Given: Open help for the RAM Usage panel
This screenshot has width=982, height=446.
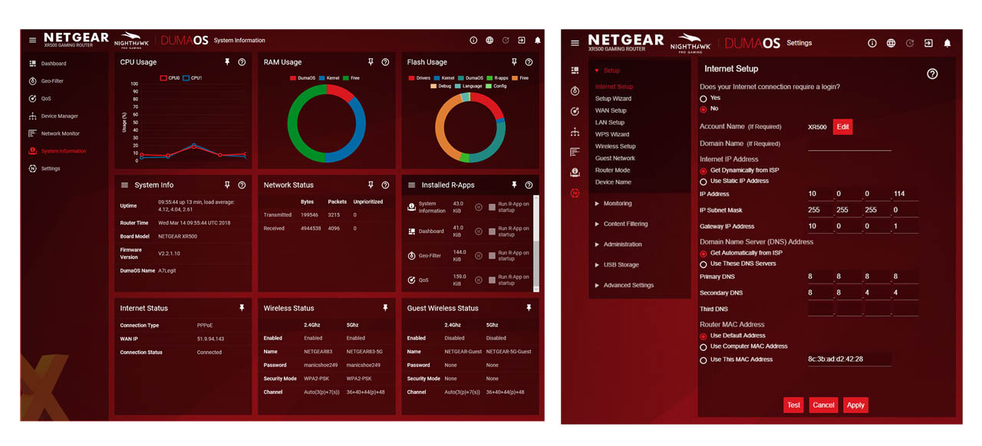Looking at the screenshot, I should [385, 62].
